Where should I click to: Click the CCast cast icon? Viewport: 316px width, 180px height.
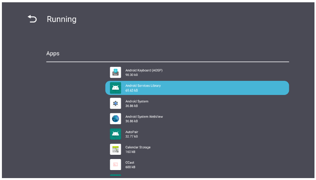point(115,165)
